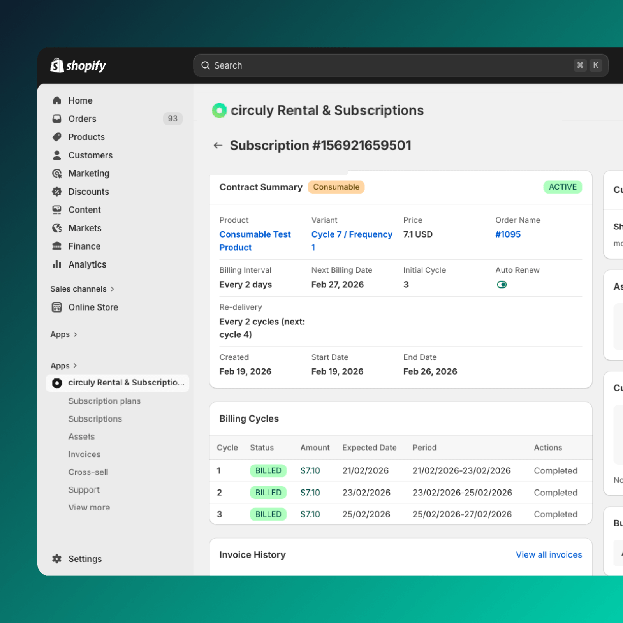Viewport: 623px width, 623px height.
Task: Click the circuly app icon in sidebar
Action: [57, 383]
